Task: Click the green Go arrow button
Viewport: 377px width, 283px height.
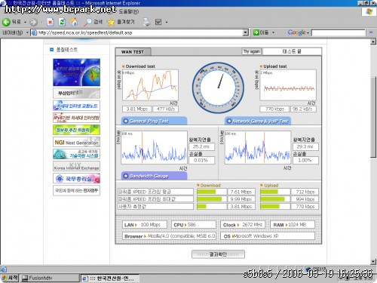Action: click(256, 32)
